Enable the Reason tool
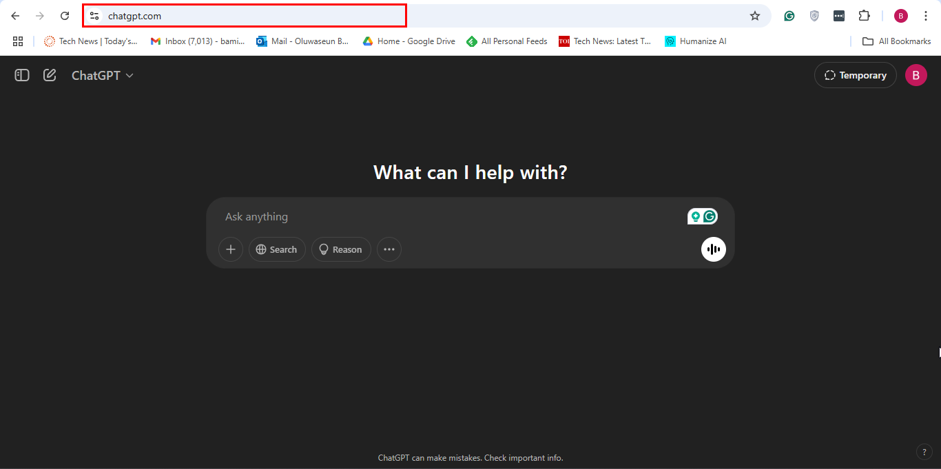 pyautogui.click(x=341, y=249)
